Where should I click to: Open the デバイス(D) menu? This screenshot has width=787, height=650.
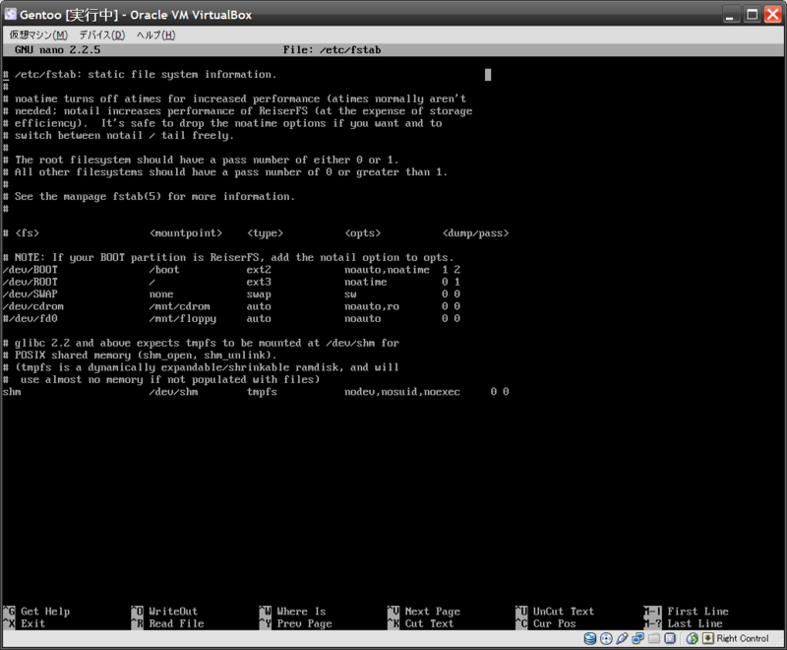[x=102, y=34]
